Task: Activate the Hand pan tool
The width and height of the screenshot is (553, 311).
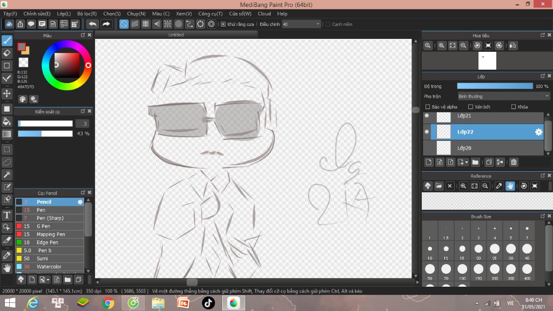Action: tap(7, 268)
